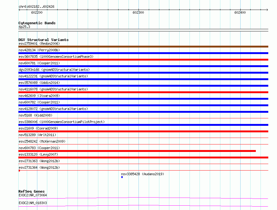The height and width of the screenshot is (210, 277).
Task: Open the nsv600781 (Cooper2011) variant label
Action: 39,63
